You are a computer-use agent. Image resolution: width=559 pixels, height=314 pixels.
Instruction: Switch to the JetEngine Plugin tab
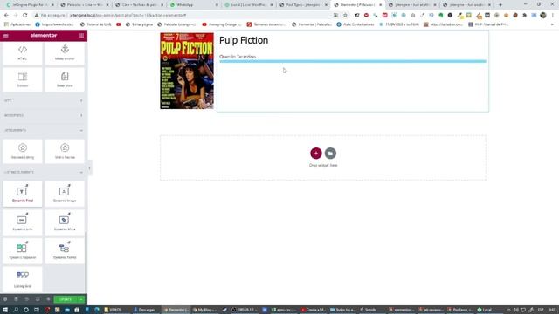30,5
